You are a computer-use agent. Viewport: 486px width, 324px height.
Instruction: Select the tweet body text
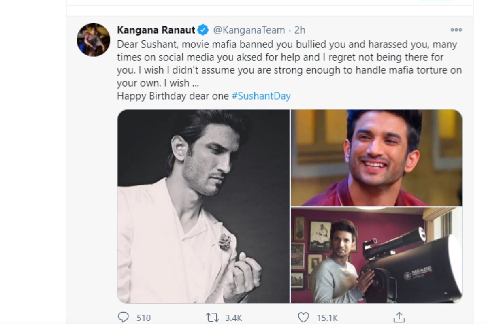(283, 67)
